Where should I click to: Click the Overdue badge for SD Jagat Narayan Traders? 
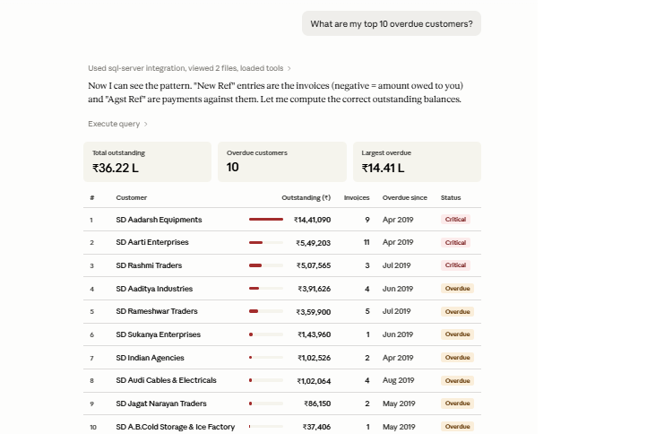(x=457, y=403)
